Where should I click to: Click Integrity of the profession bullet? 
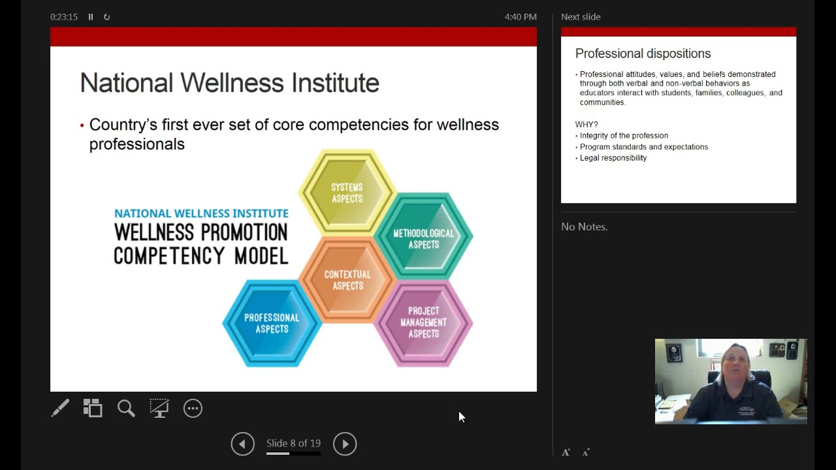coord(624,136)
